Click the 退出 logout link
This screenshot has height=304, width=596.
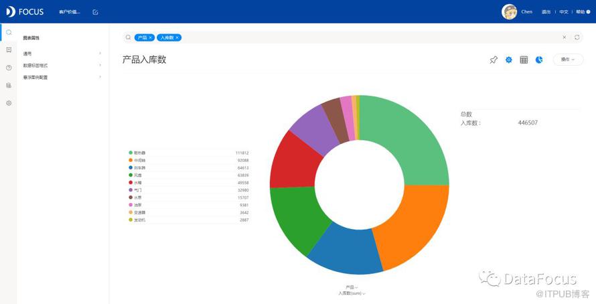pos(546,12)
